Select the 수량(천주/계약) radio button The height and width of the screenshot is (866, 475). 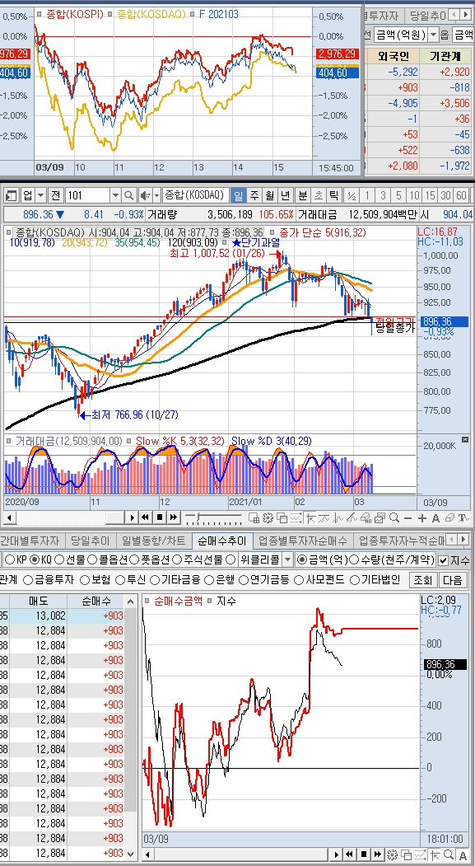click(x=356, y=559)
